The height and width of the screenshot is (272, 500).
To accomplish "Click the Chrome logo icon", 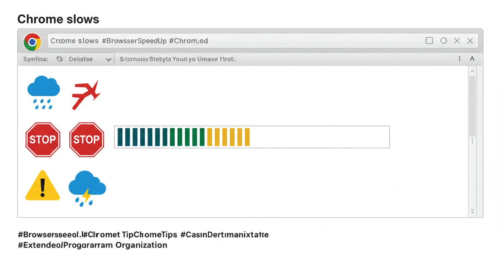I will 32,42.
